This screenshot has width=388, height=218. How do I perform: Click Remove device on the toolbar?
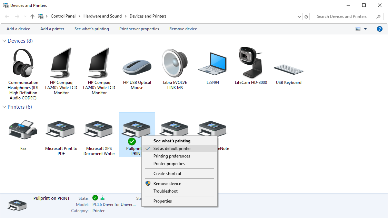(183, 29)
